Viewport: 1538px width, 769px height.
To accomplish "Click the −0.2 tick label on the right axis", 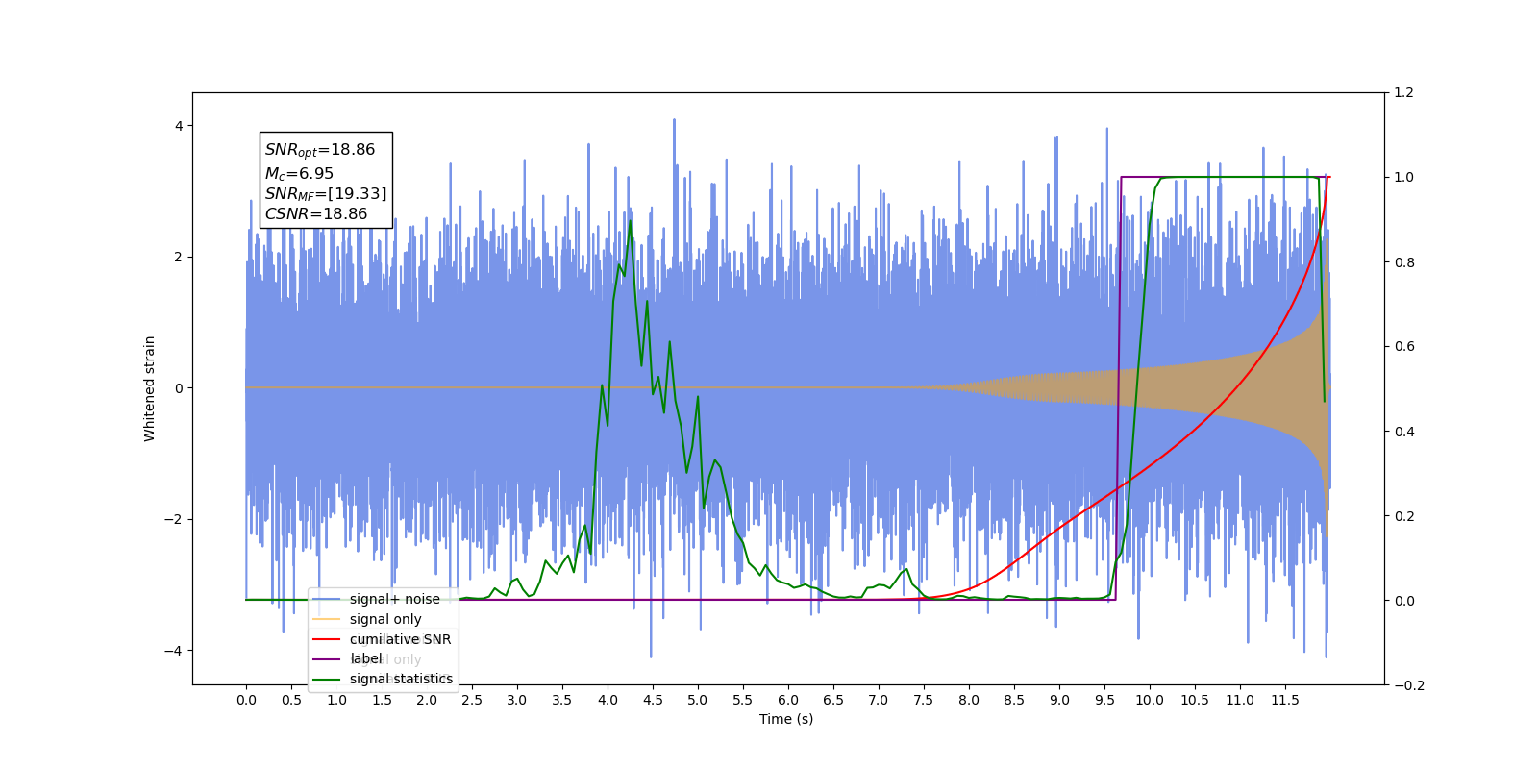I will click(x=1408, y=685).
